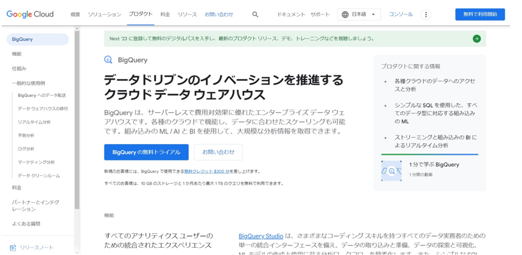Viewport: 522px width, 255px height.
Task: Click the BigQuery の無料トライアル button
Action: pos(146,152)
